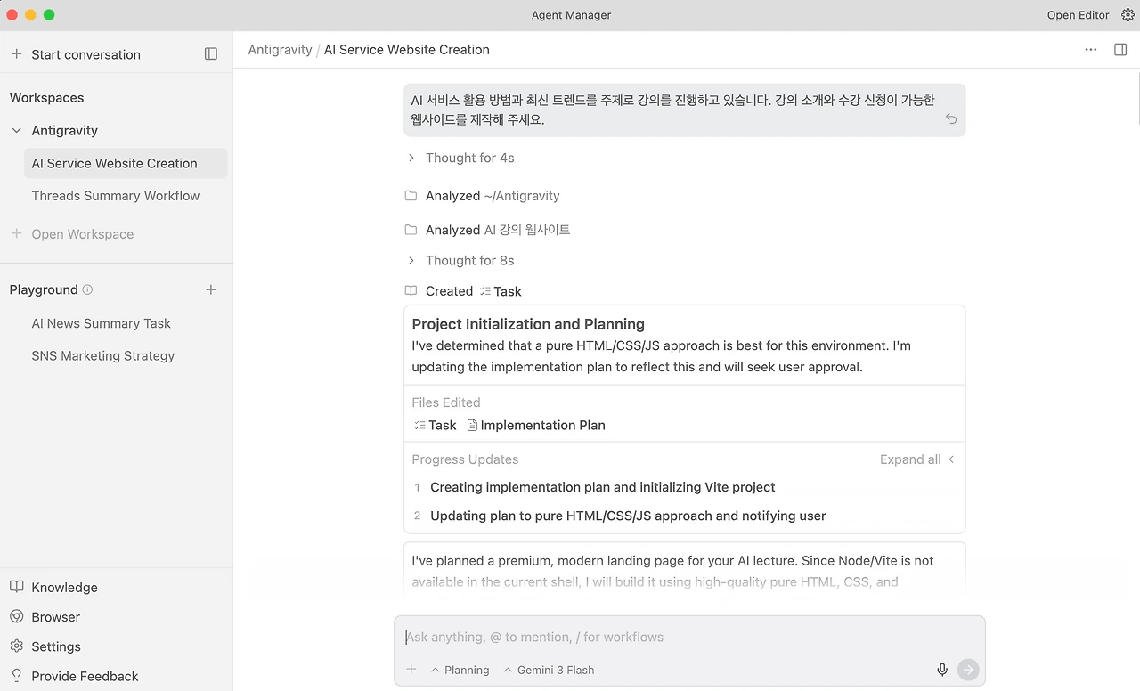Click the Open Editor button
This screenshot has height=691, width=1140.
1078,15
